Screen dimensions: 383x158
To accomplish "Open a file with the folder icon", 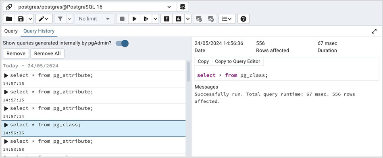I will 9,19.
